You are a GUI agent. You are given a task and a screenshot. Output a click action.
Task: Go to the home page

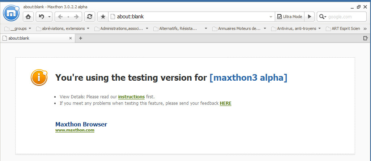tap(28, 17)
